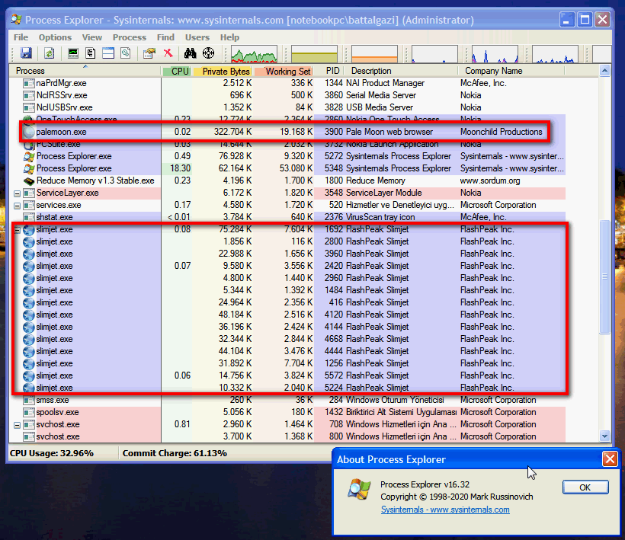This screenshot has width=625, height=540.
Task: Open the File menu
Action: coord(21,37)
